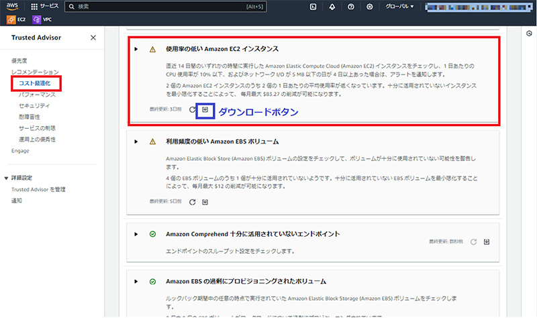Click 最終更新: 3日前 text

165,109
